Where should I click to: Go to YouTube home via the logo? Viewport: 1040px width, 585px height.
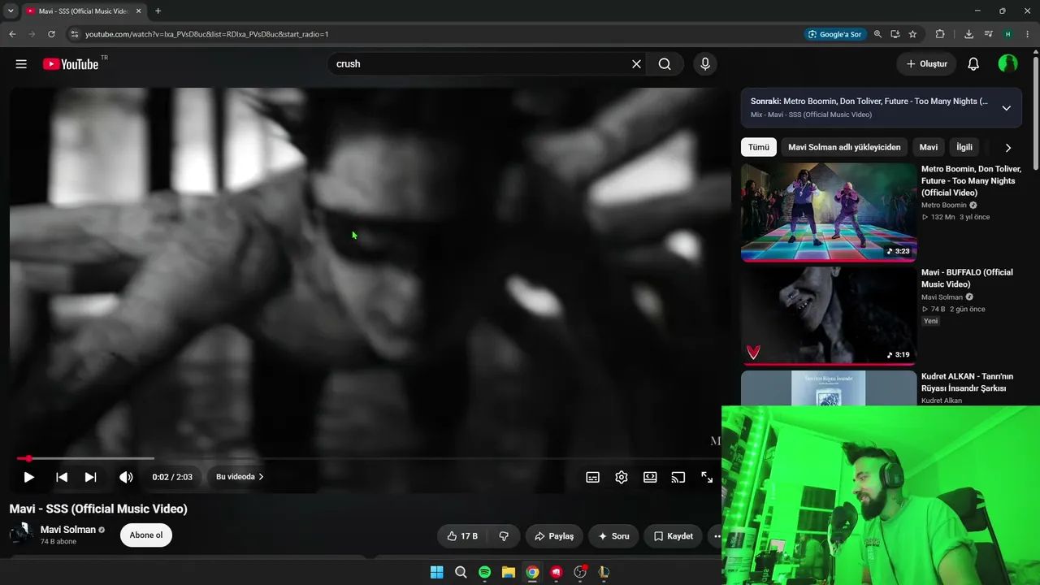coord(71,64)
